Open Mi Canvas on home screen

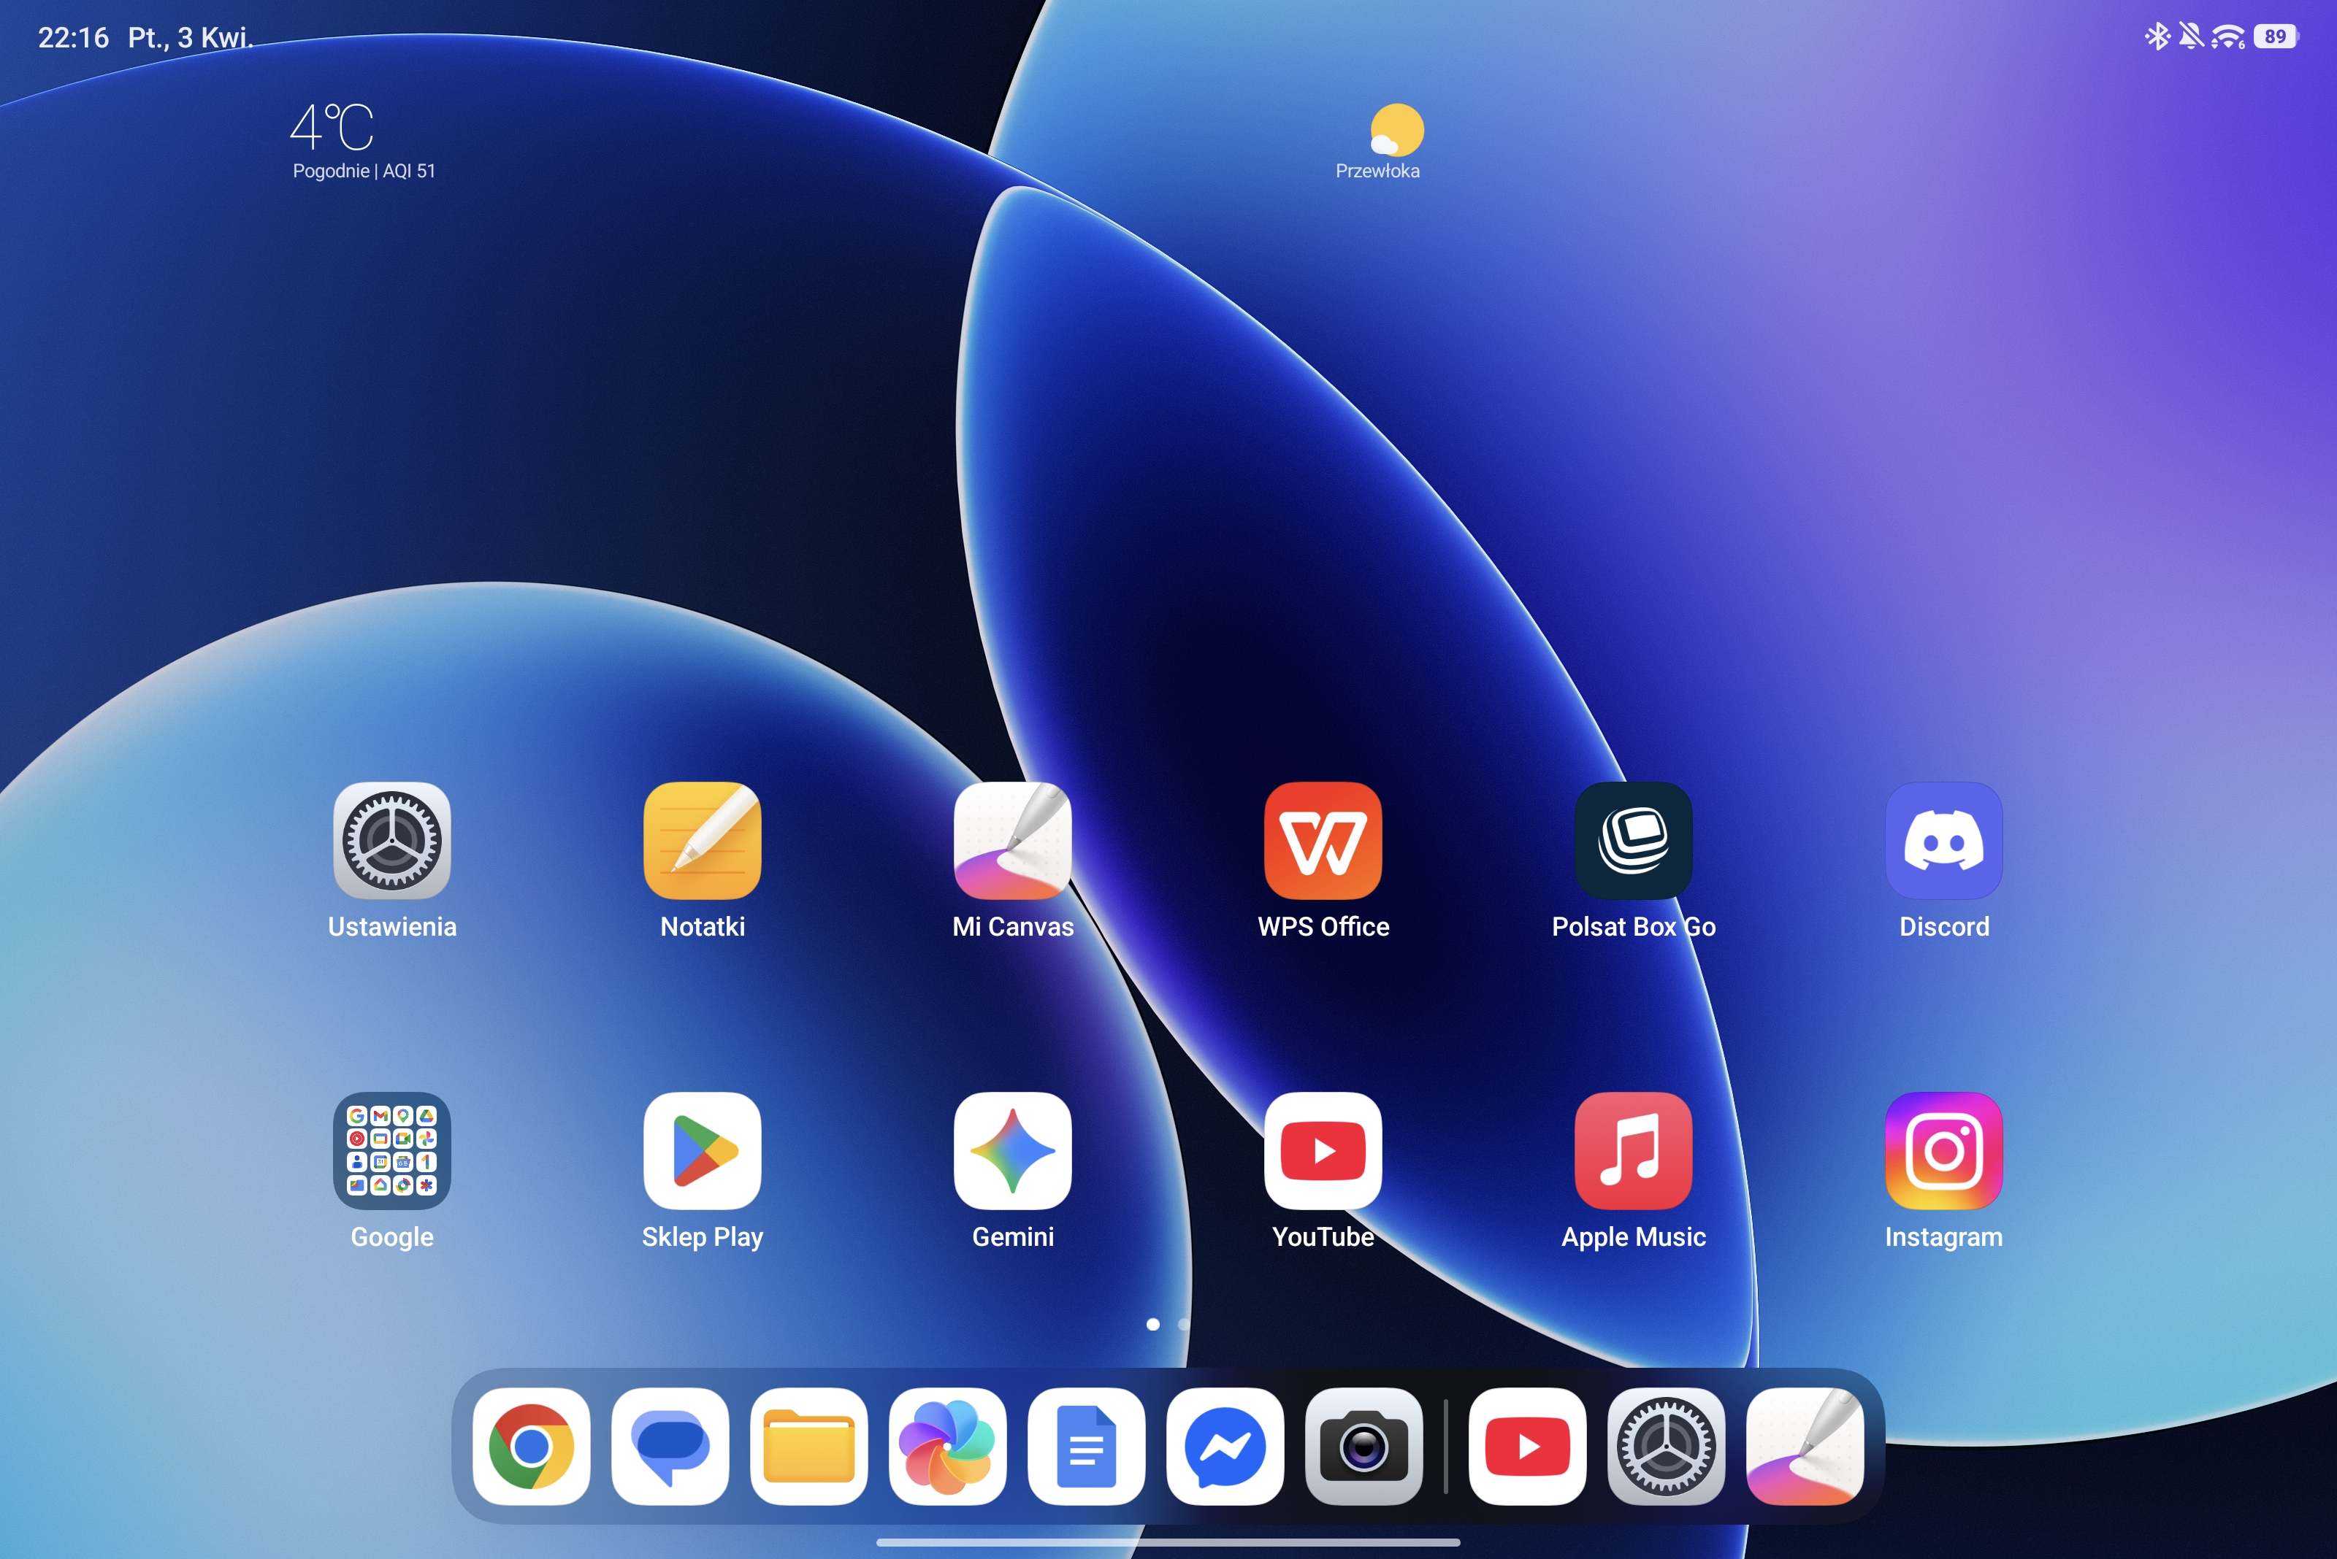point(1013,841)
